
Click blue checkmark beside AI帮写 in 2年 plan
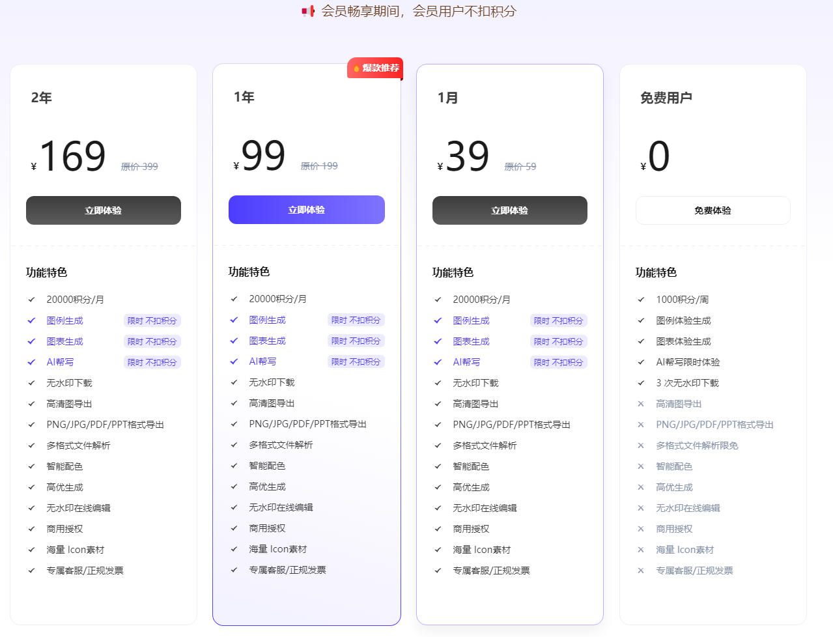[31, 362]
